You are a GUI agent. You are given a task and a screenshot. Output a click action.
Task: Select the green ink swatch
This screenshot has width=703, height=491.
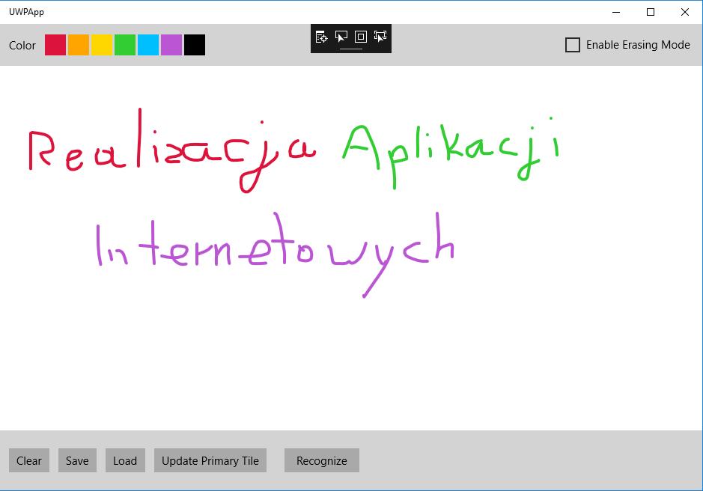coord(125,45)
